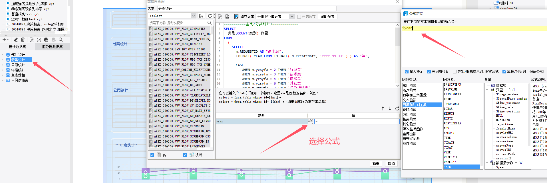Open the 采用服务器设置 cache dropdown
This screenshot has height=183, width=547.
[x=292, y=17]
